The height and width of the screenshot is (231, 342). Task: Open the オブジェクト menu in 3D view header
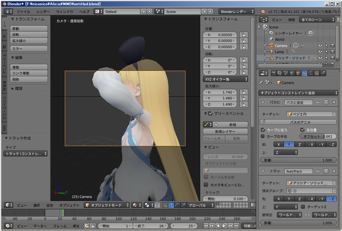point(69,205)
